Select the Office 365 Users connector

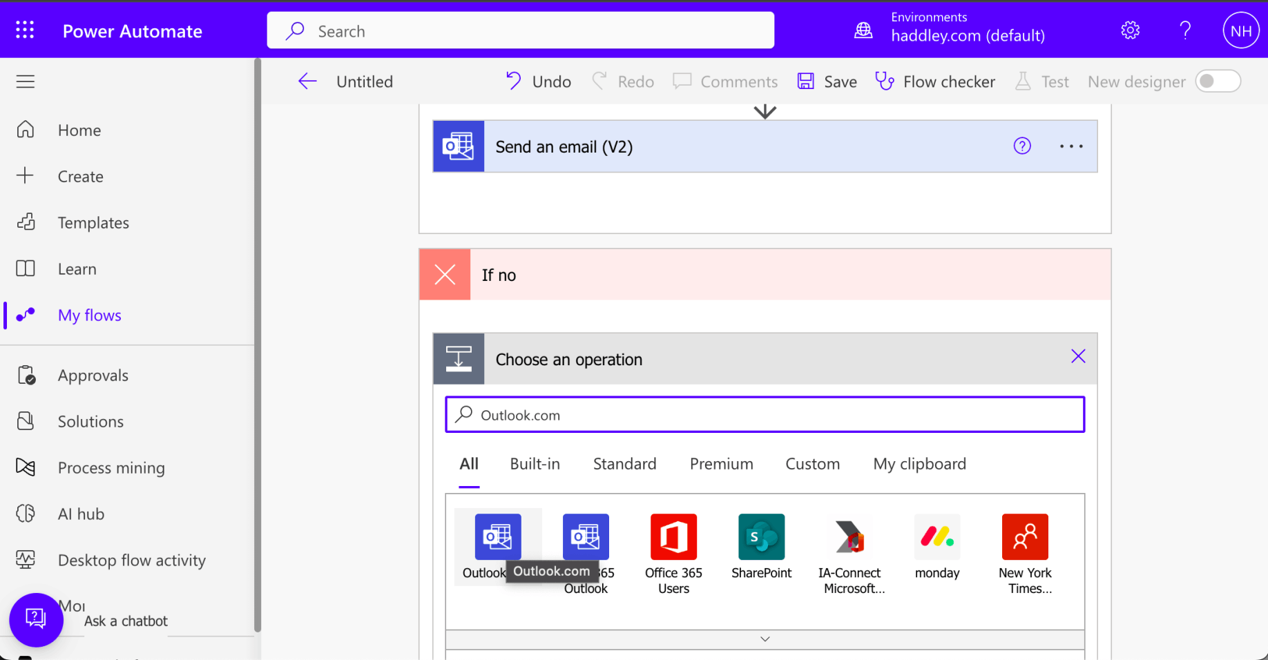(x=673, y=537)
